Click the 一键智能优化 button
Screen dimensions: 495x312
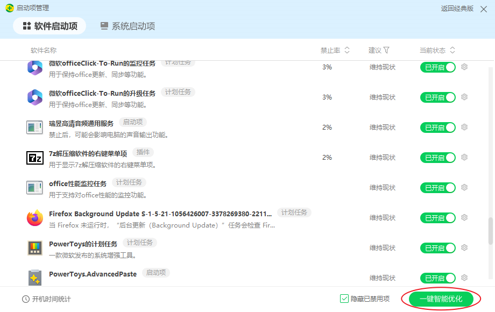(441, 299)
